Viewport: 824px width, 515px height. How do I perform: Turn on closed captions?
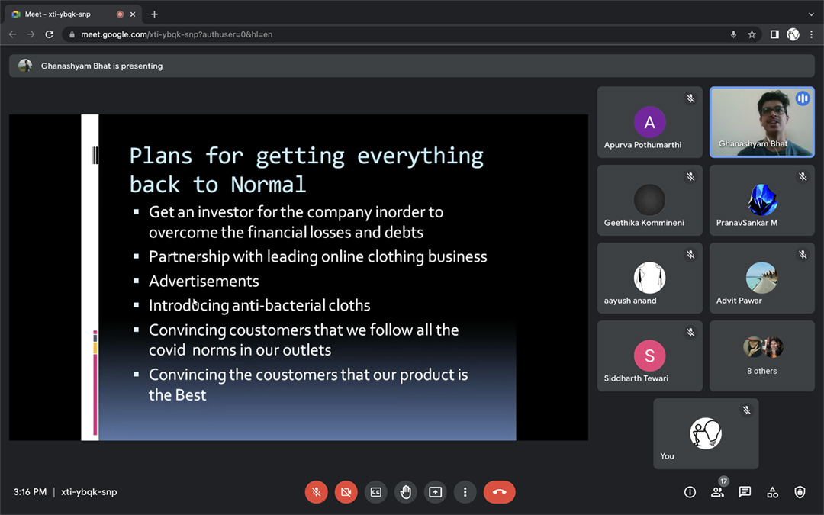pos(375,492)
